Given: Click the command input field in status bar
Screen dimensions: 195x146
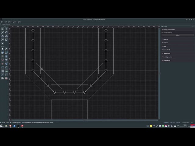Looking at the screenshot, I should click(188, 123).
